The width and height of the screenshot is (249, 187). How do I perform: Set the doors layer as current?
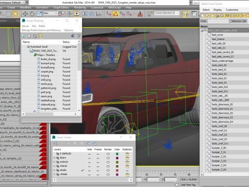click(82, 158)
